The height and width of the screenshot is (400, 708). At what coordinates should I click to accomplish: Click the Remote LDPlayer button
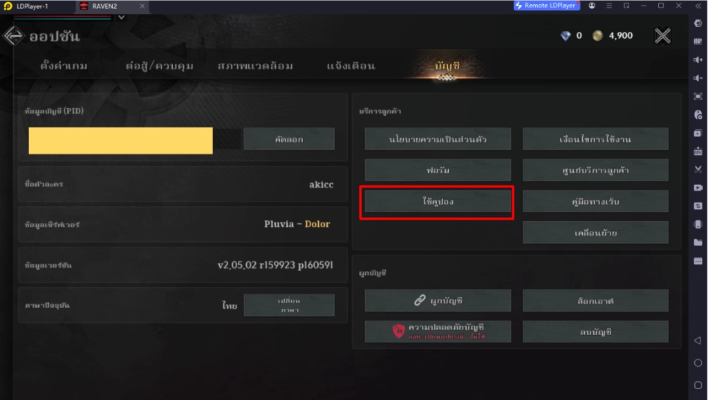point(546,6)
